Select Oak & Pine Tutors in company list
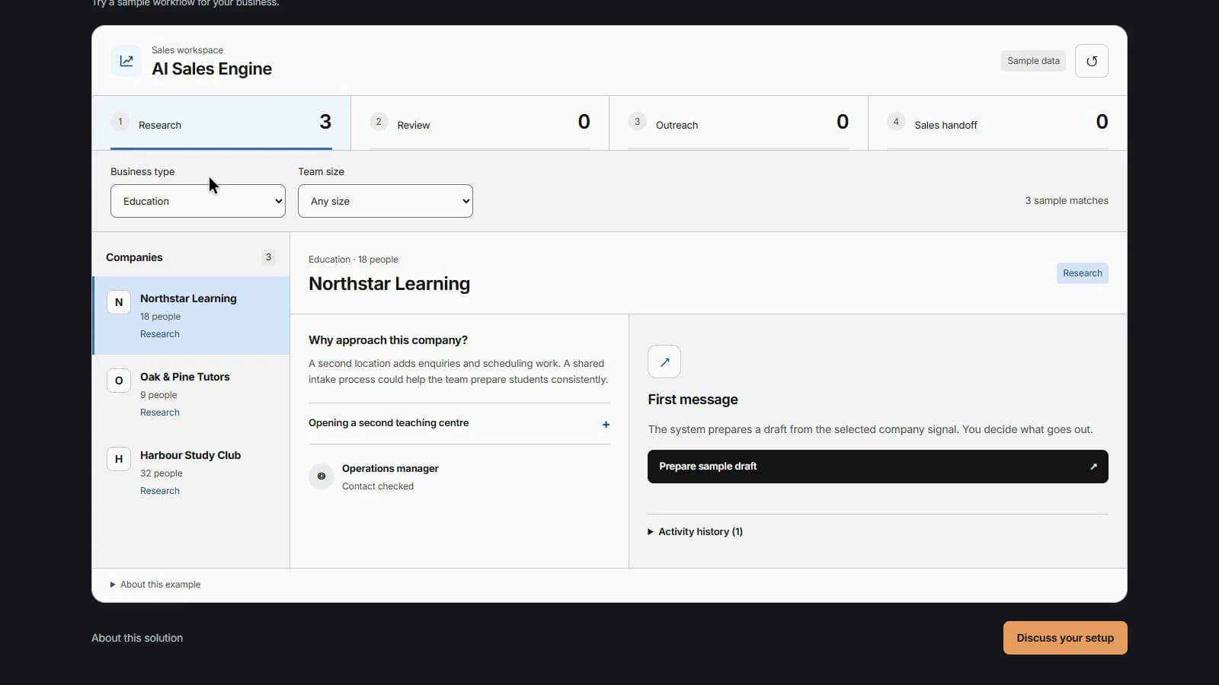This screenshot has width=1219, height=685. [x=191, y=394]
